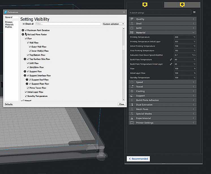Collapse the Material settings category
This screenshot has width=211, height=174.
click(163, 32)
